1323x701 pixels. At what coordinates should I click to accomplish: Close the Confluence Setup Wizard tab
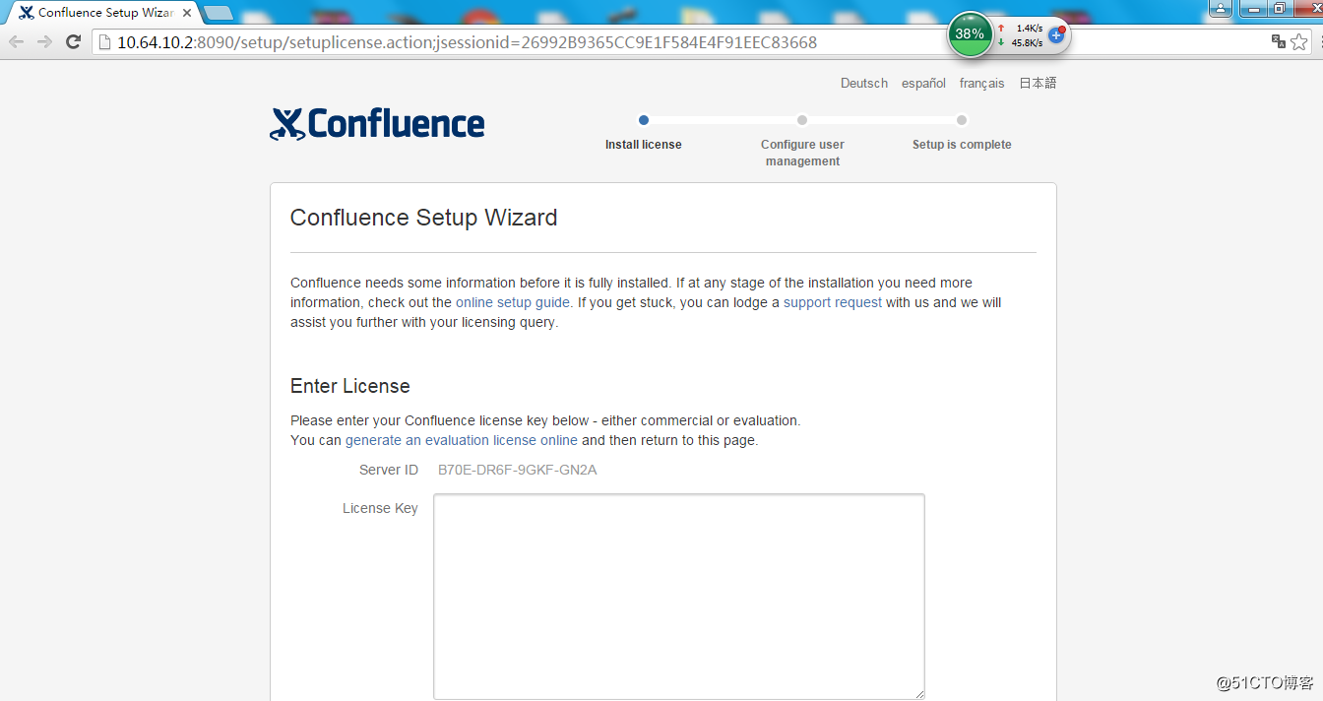[187, 13]
